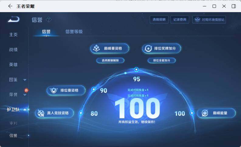Click the 巅峰能量 swirl icon
The width and height of the screenshot is (241, 147).
[x=205, y=113]
